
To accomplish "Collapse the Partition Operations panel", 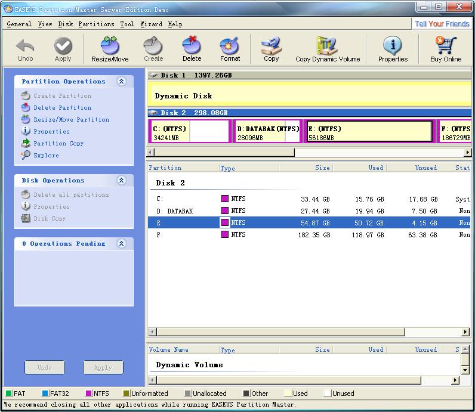I will click(122, 81).
